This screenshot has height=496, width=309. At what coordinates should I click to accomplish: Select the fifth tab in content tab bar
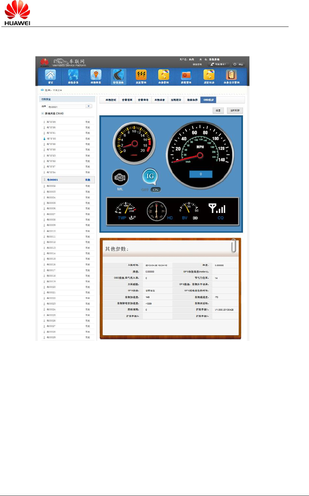[x=176, y=100]
